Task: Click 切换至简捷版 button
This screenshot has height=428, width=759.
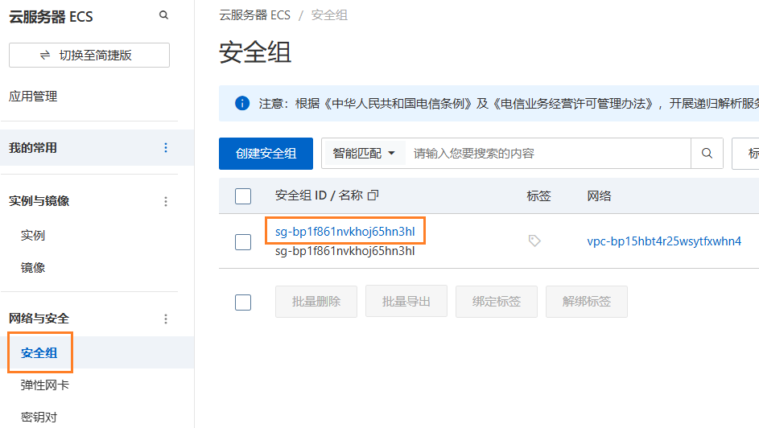Action: 89,56
